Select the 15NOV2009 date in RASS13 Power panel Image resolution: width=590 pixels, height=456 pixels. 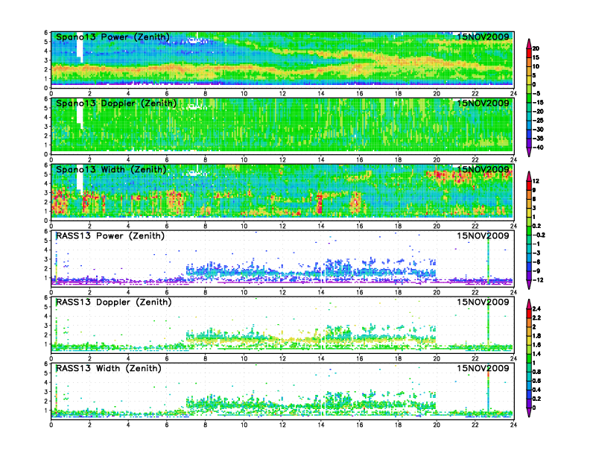pyautogui.click(x=483, y=235)
